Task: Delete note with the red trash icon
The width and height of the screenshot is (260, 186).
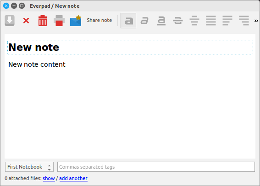Action: [x=43, y=21]
